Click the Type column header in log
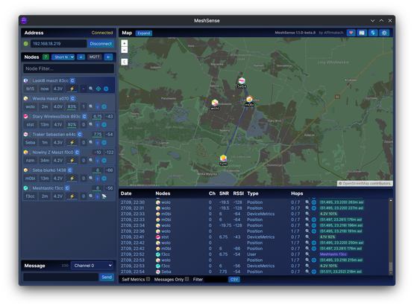Screen dimensions: 414x308 [253, 193]
